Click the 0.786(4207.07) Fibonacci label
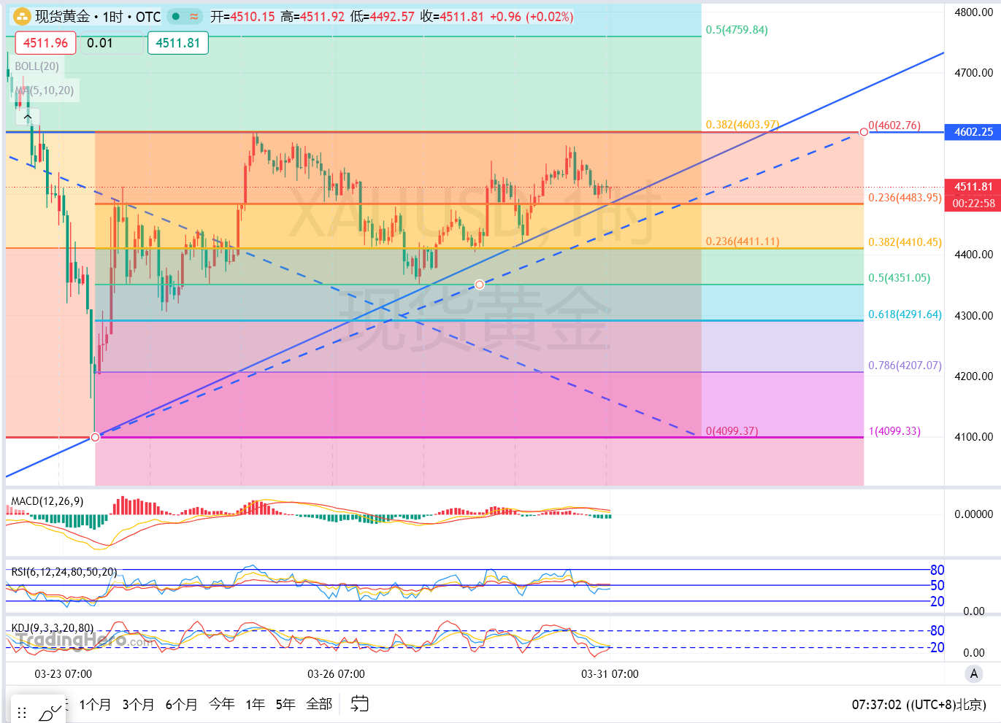 coord(905,366)
